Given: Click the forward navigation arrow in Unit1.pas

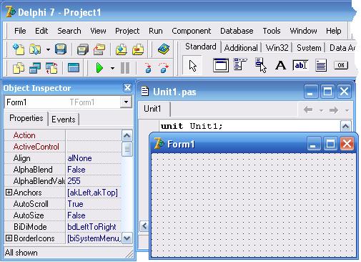Looking at the screenshot, I should 334,110.
